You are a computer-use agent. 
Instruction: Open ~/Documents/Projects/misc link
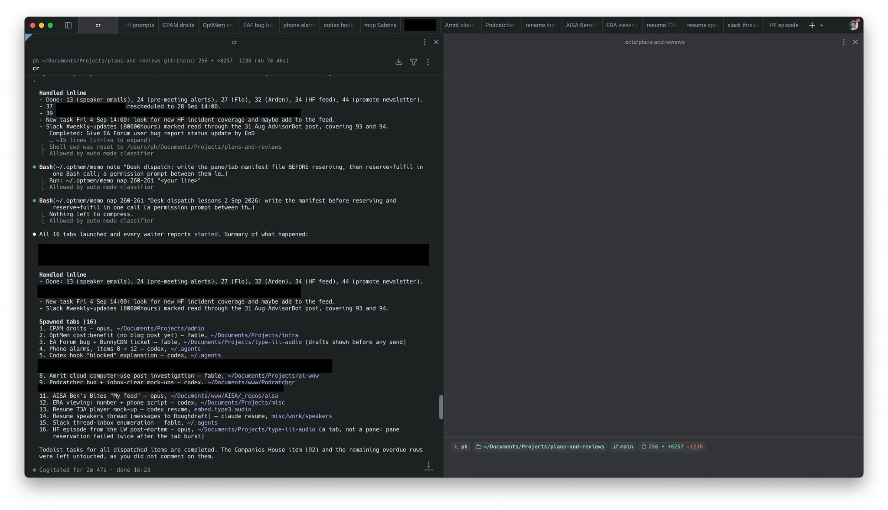click(x=243, y=403)
